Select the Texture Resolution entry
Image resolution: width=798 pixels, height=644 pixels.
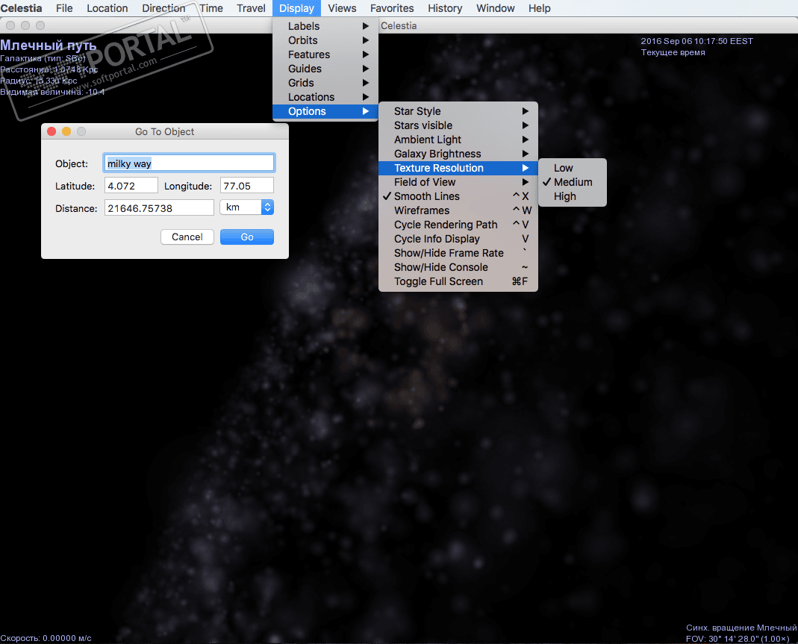point(458,168)
